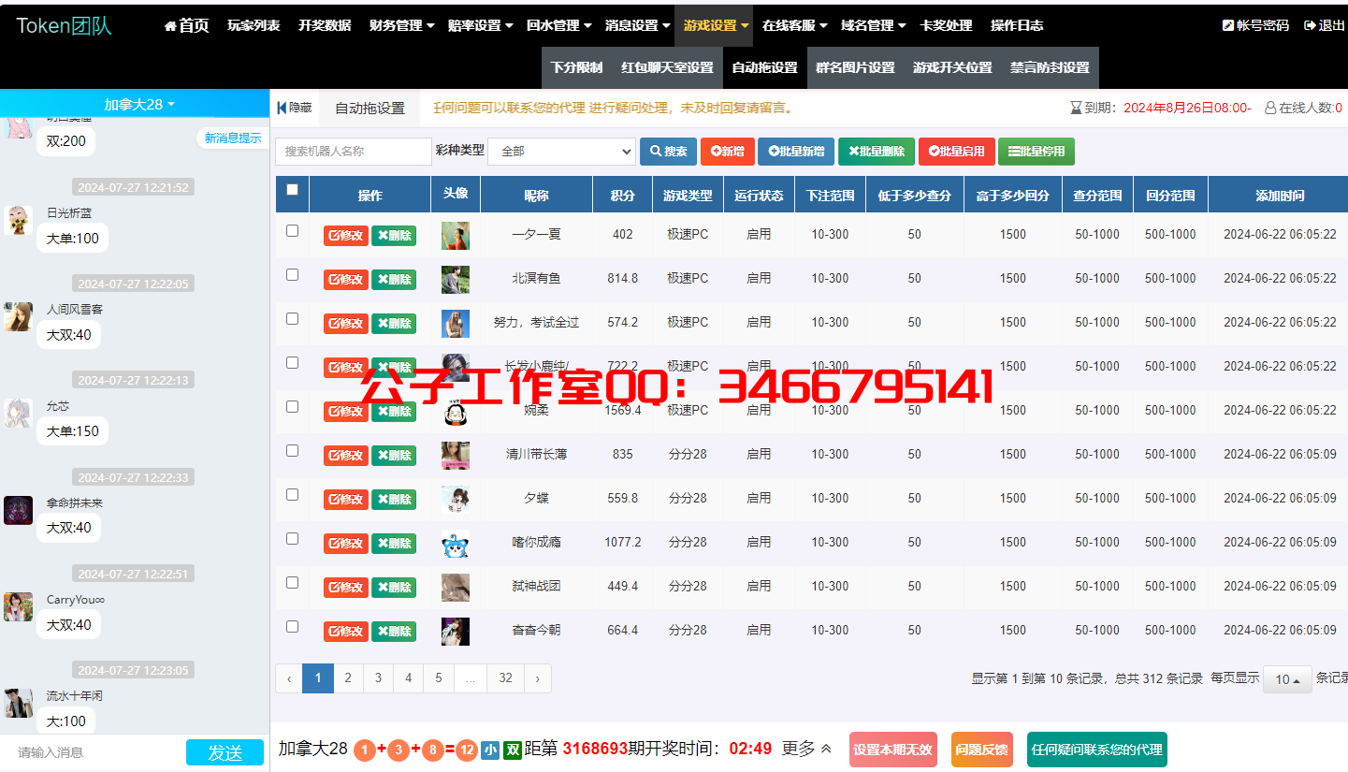Select the 自动拖设置 page tab

tap(370, 109)
